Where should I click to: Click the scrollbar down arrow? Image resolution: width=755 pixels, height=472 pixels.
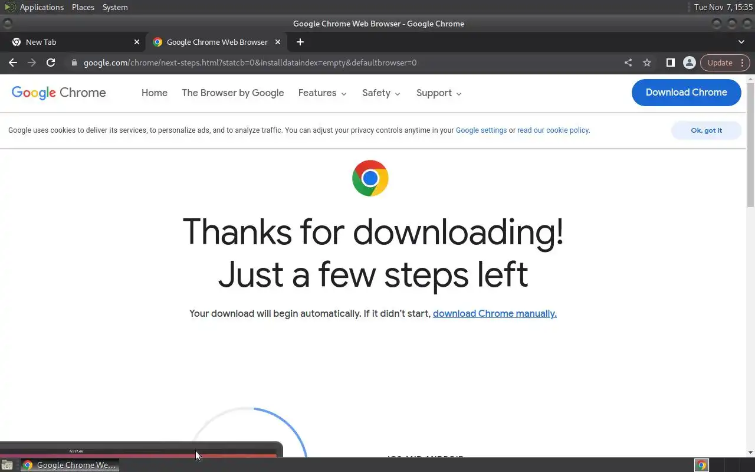750,453
